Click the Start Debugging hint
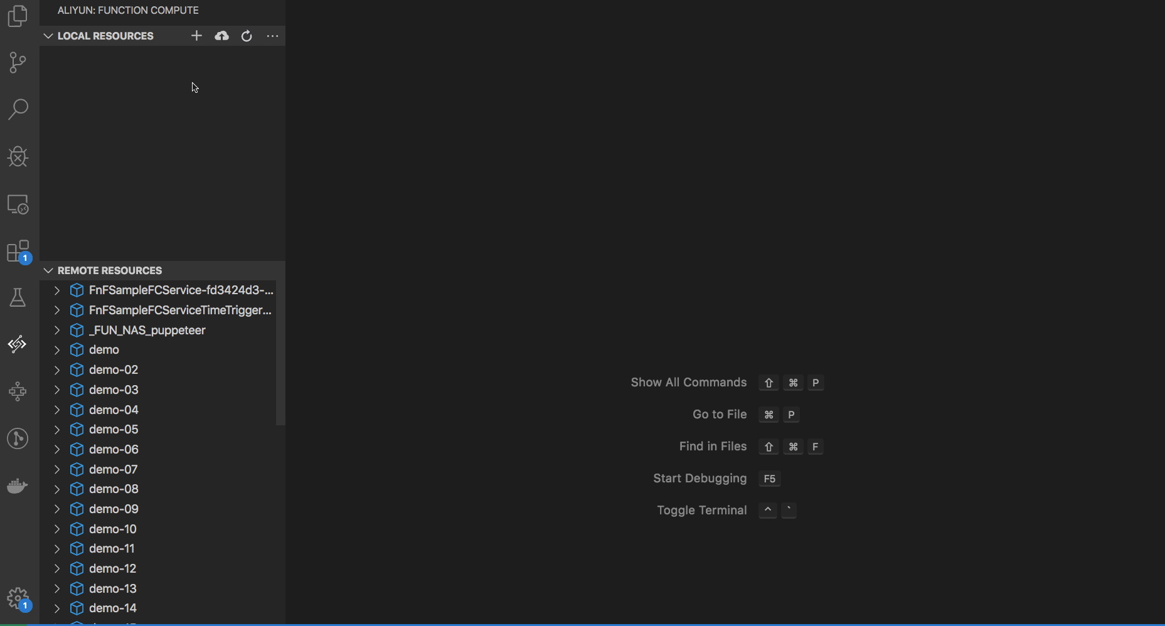The image size is (1165, 626). point(700,479)
